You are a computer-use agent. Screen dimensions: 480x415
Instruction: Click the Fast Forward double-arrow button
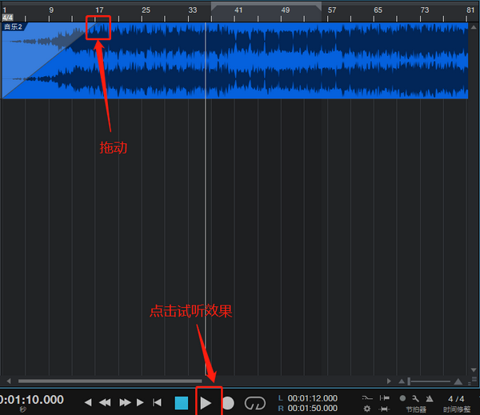[125, 402]
